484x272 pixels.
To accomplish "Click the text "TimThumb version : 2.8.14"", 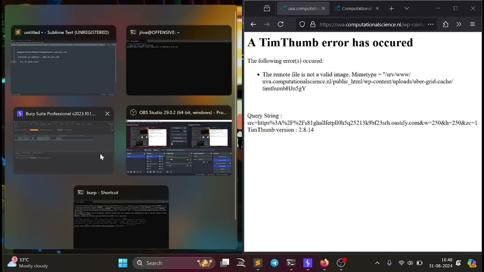I will coord(281,130).
